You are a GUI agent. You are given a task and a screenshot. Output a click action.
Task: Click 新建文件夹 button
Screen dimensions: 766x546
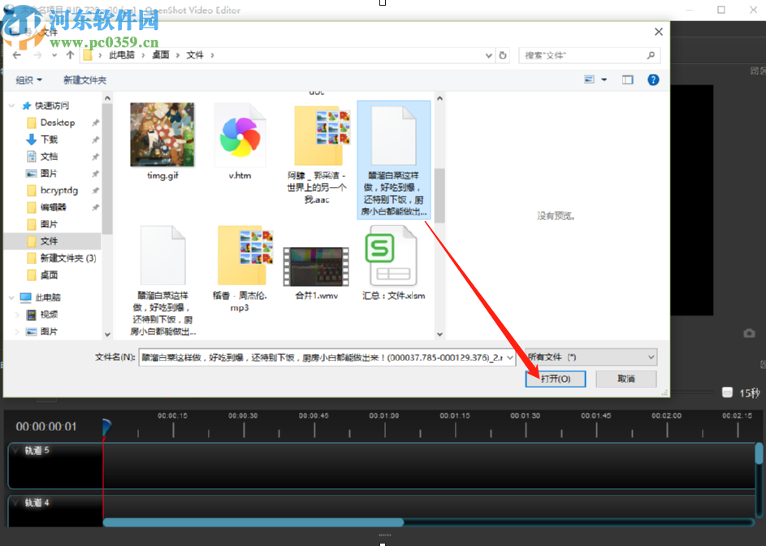click(84, 80)
